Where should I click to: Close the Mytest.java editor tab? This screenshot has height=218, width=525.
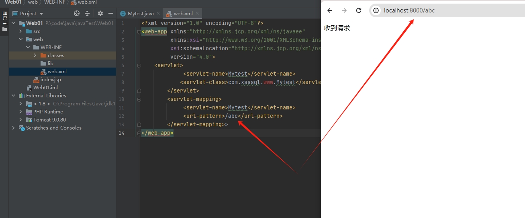click(x=158, y=13)
